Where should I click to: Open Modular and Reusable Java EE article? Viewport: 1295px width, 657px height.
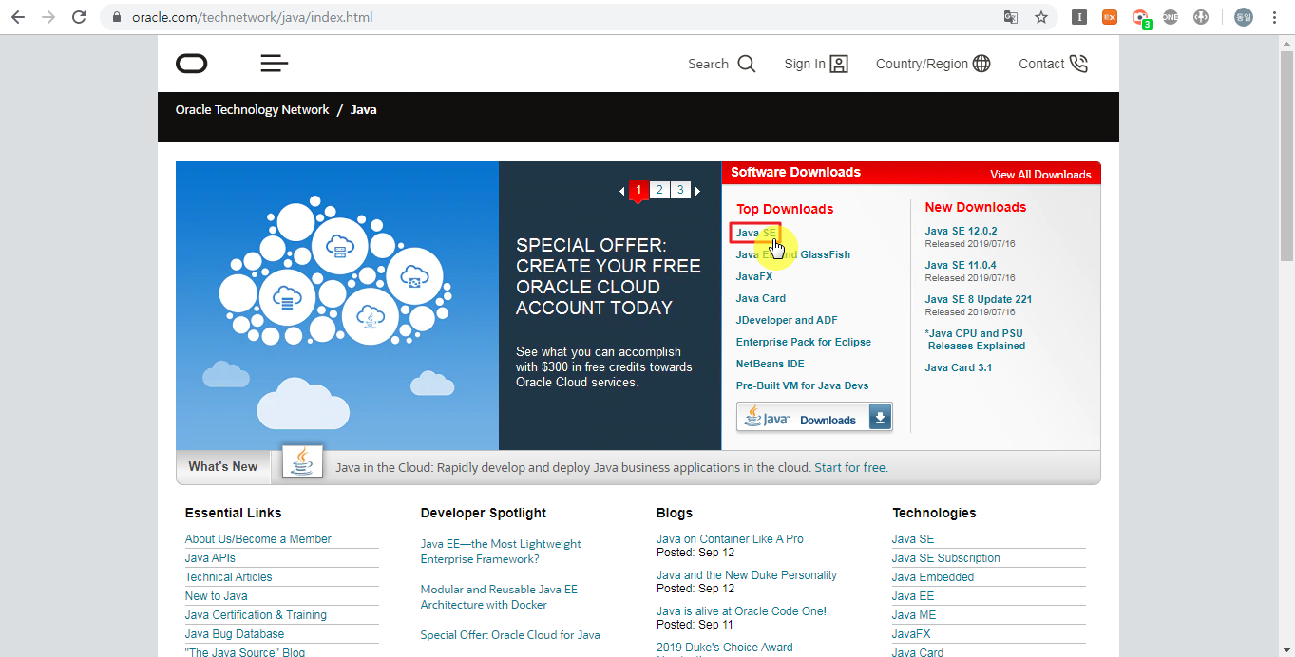click(x=499, y=597)
